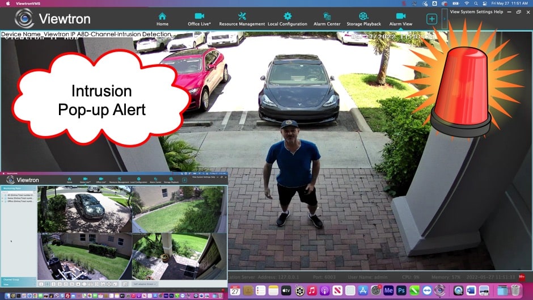Open the ViewtronVMS menu in macOS menu bar

point(28,3)
